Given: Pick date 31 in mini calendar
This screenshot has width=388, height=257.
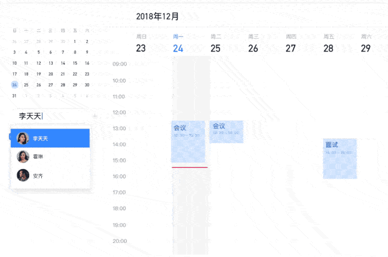Looking at the screenshot, I should click(15, 96).
